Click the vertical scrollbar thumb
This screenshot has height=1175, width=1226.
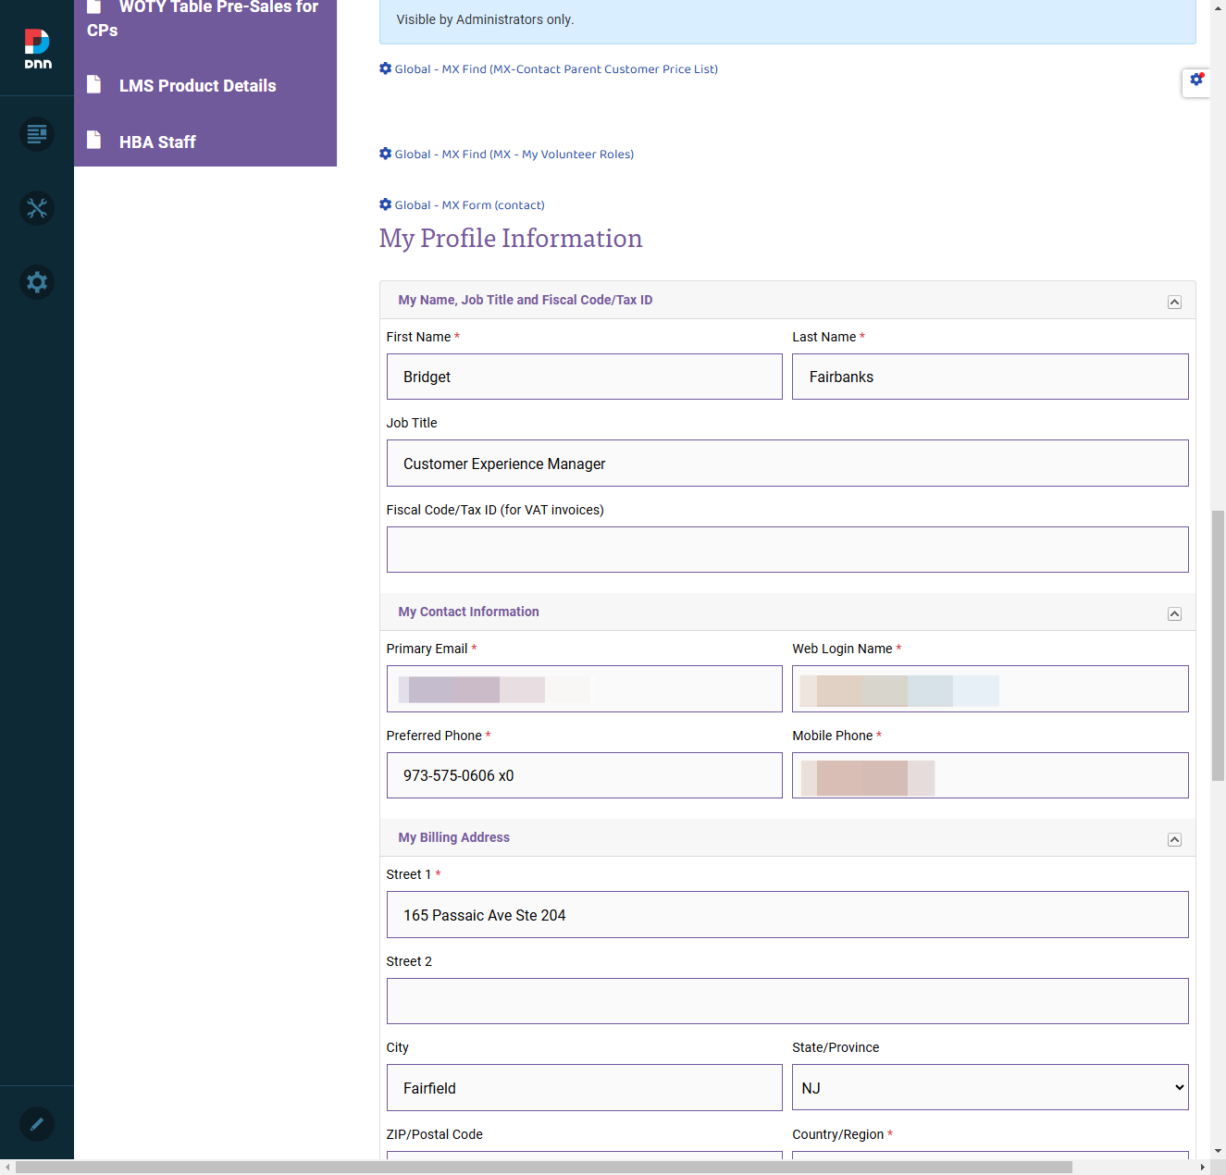[x=1219, y=645]
